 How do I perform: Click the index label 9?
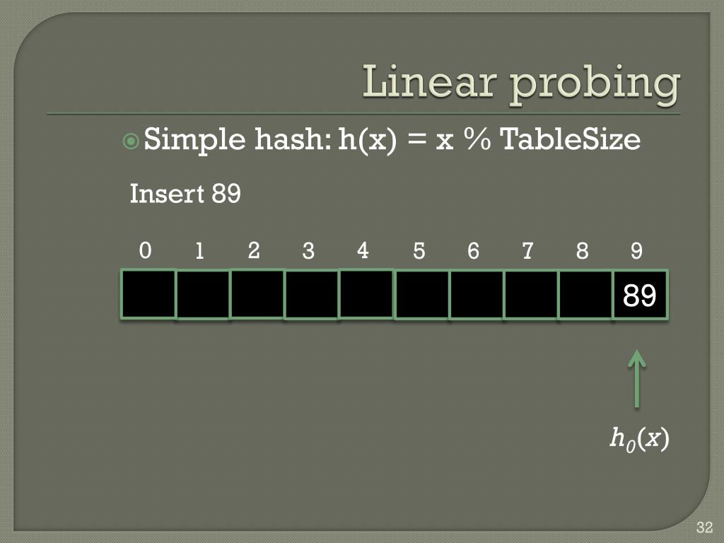(637, 251)
